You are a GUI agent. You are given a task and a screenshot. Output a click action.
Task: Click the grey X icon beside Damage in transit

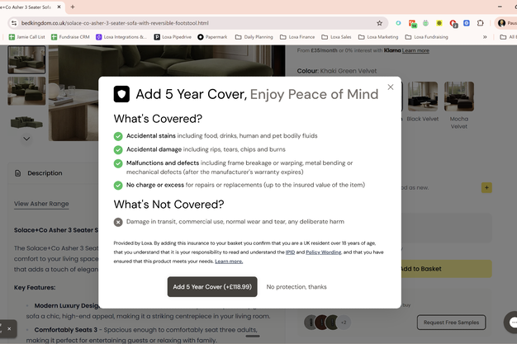(x=118, y=222)
